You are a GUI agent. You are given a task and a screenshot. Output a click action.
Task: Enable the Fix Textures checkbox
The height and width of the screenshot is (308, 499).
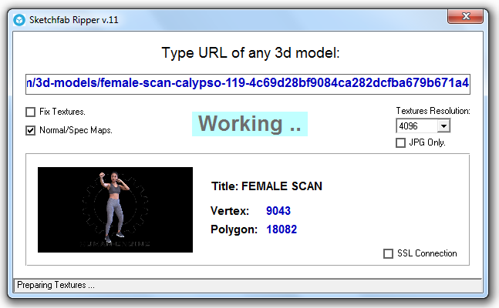[31, 112]
